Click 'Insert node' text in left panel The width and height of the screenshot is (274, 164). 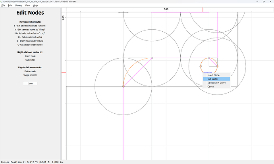click(x=30, y=56)
